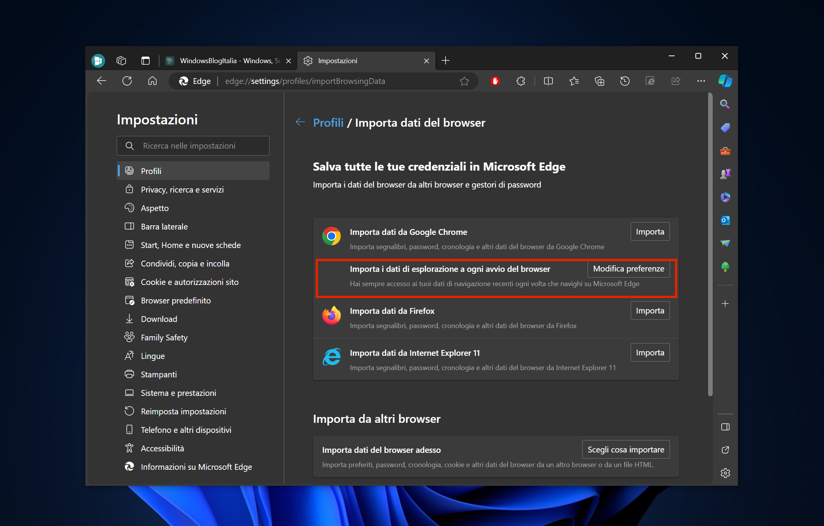Add this page to favorites with the star
The image size is (824, 526).
pyautogui.click(x=464, y=81)
